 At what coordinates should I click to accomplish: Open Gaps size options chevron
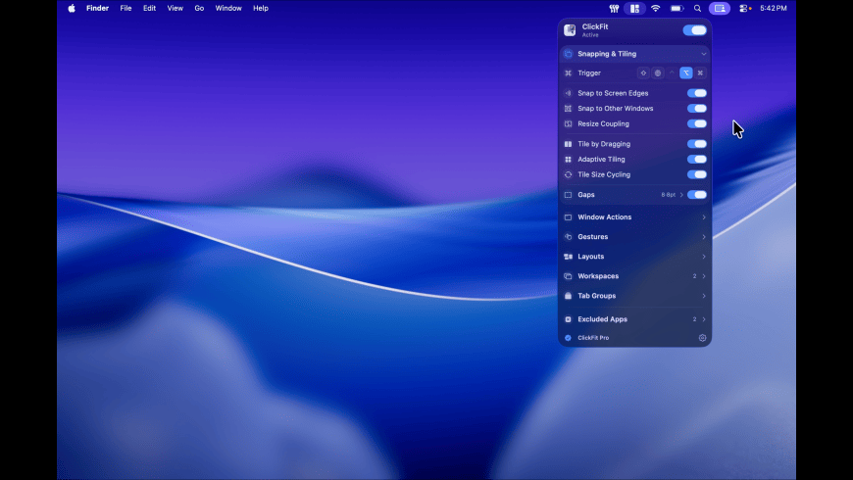[681, 195]
